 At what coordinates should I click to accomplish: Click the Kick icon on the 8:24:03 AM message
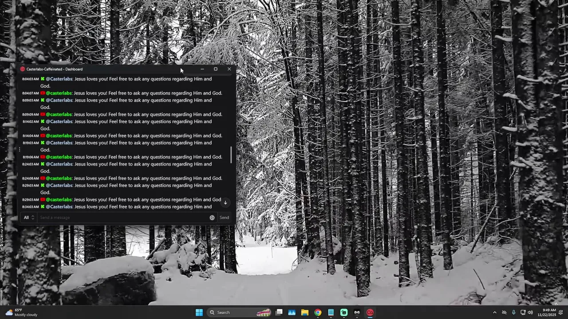point(43,164)
